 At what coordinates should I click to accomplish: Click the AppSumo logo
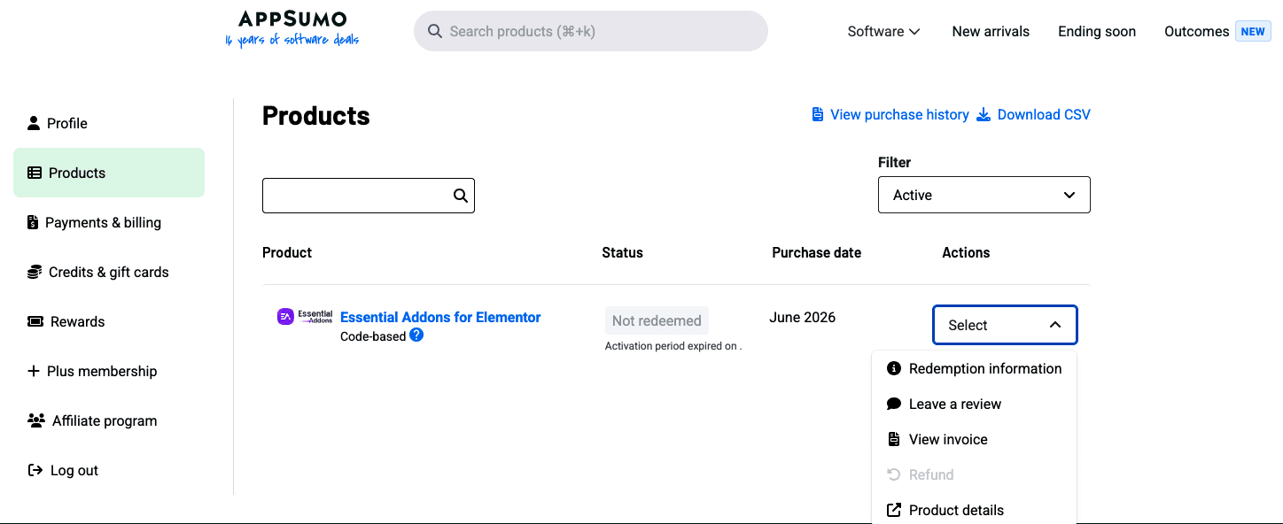coord(292,28)
